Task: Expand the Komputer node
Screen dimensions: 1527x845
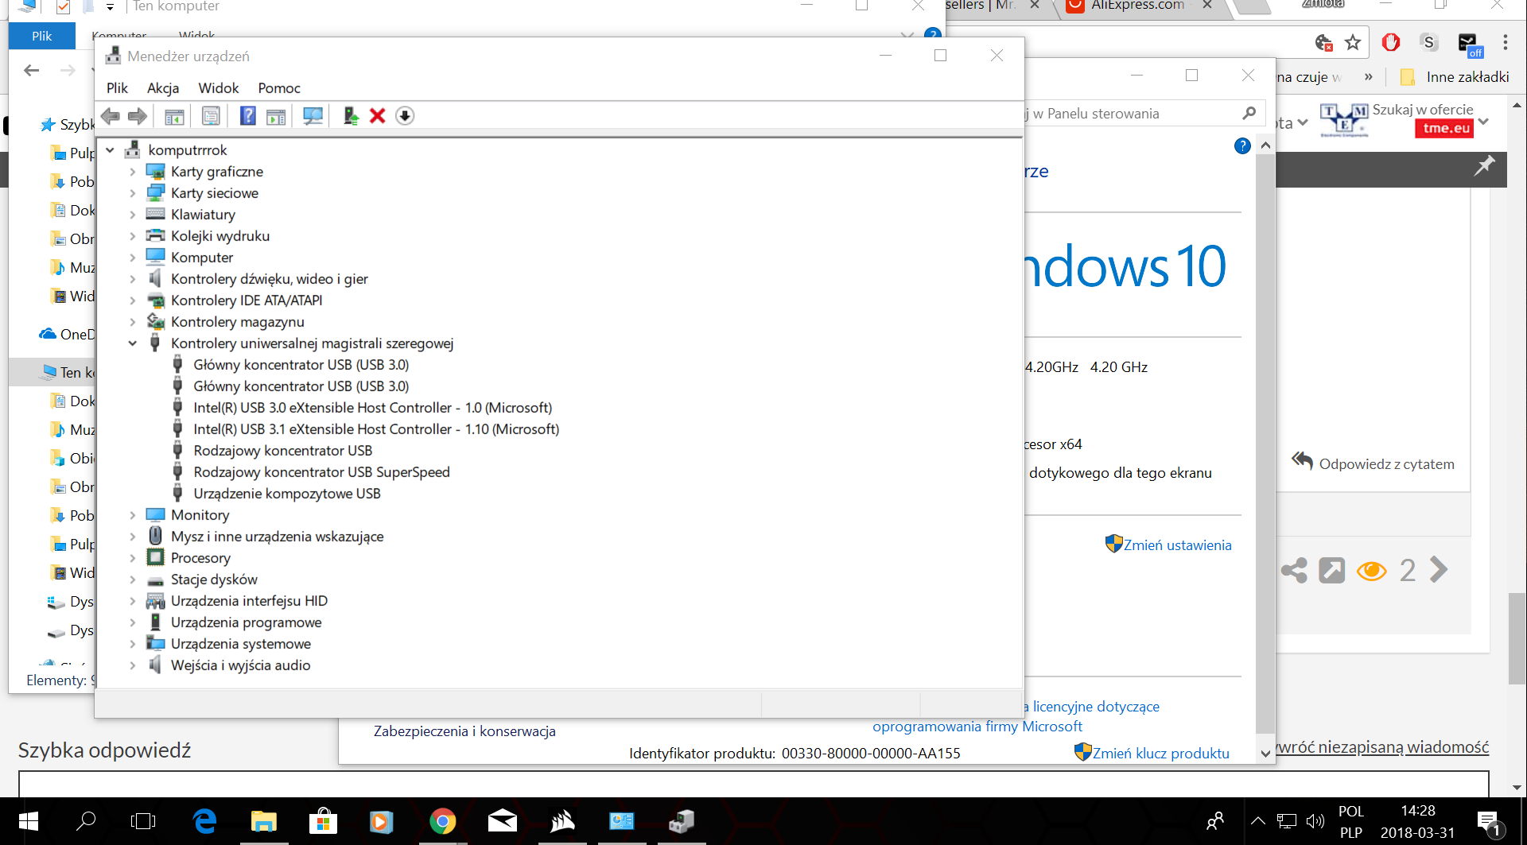Action: click(x=133, y=258)
